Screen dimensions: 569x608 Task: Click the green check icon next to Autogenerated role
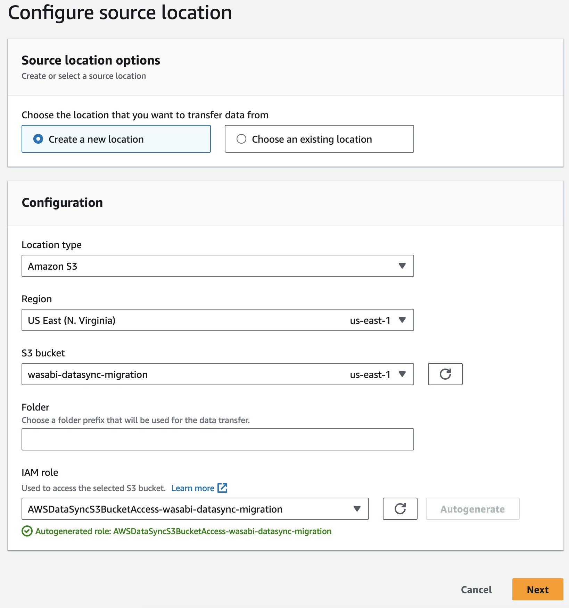click(x=27, y=531)
